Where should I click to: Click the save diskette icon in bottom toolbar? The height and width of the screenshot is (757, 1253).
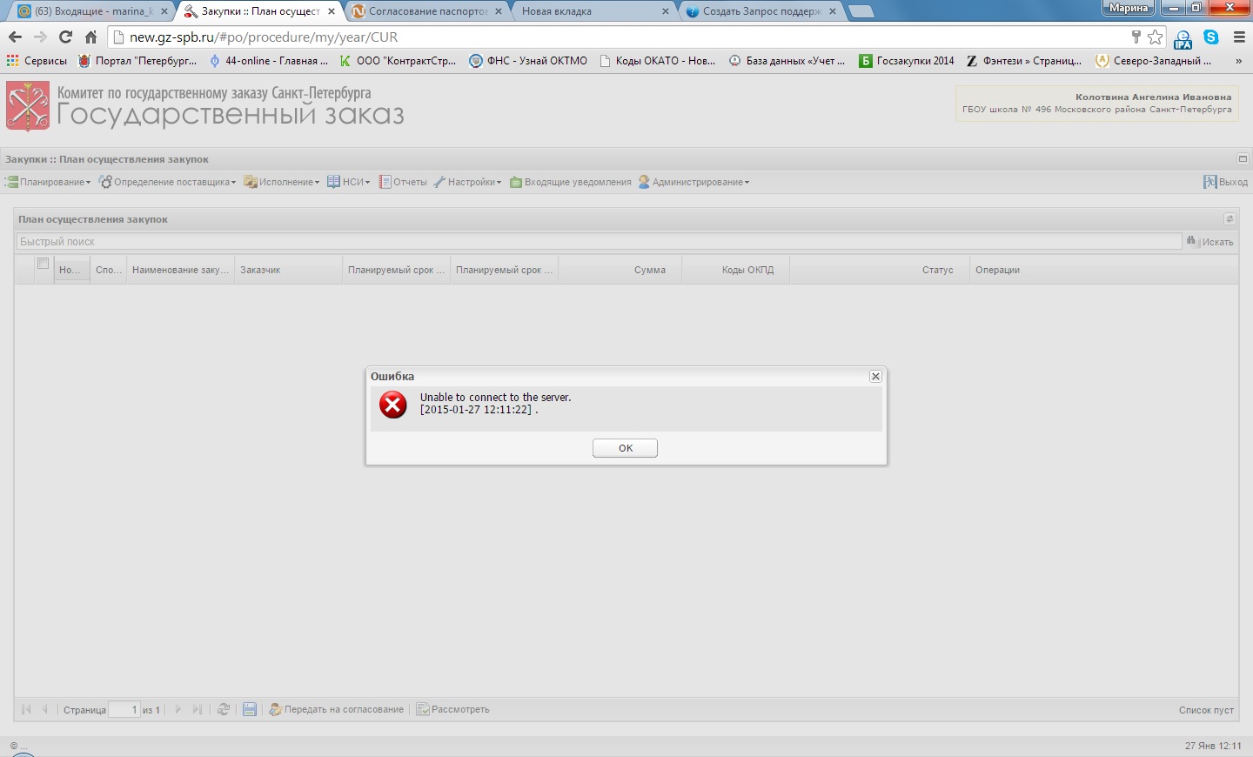pos(250,709)
